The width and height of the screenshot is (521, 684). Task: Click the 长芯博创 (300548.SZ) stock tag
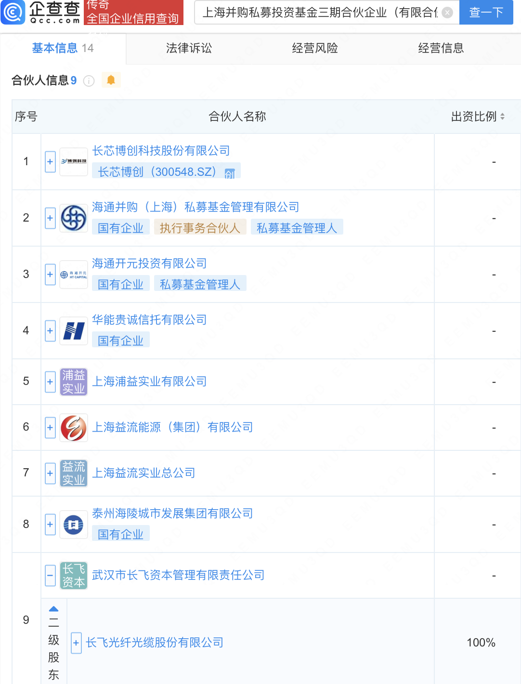[x=157, y=172]
